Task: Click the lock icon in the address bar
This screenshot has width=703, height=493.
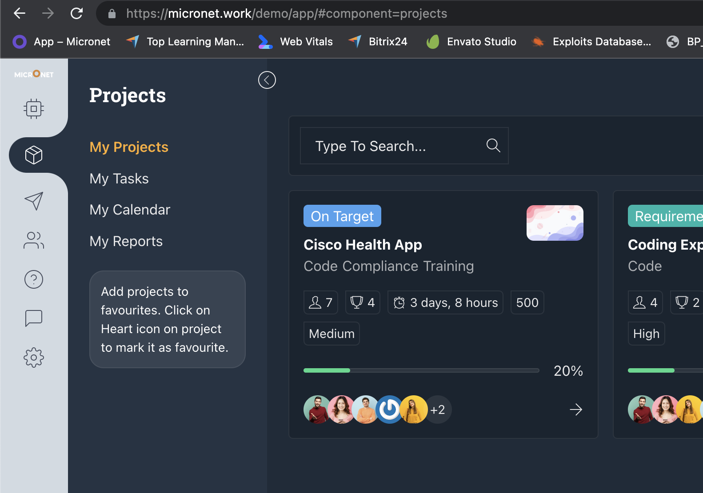Action: (x=112, y=14)
